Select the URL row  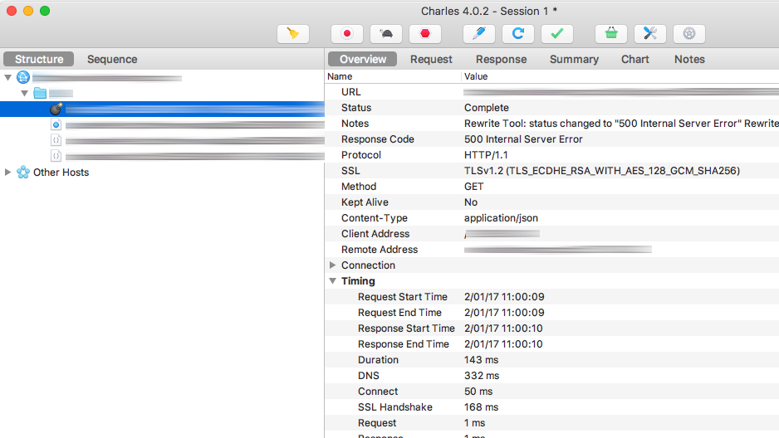point(552,92)
